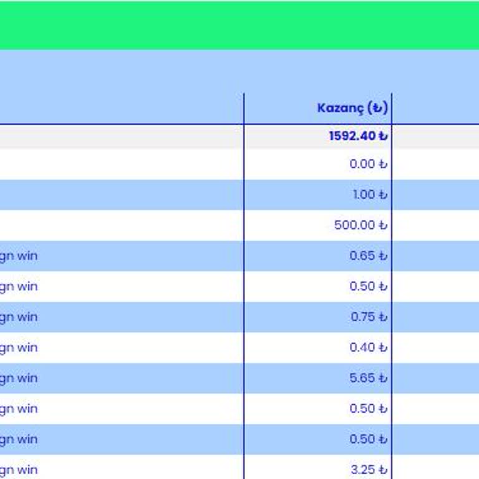Click the 0.00 ₺ earnings value
479x479 pixels.
368,164
